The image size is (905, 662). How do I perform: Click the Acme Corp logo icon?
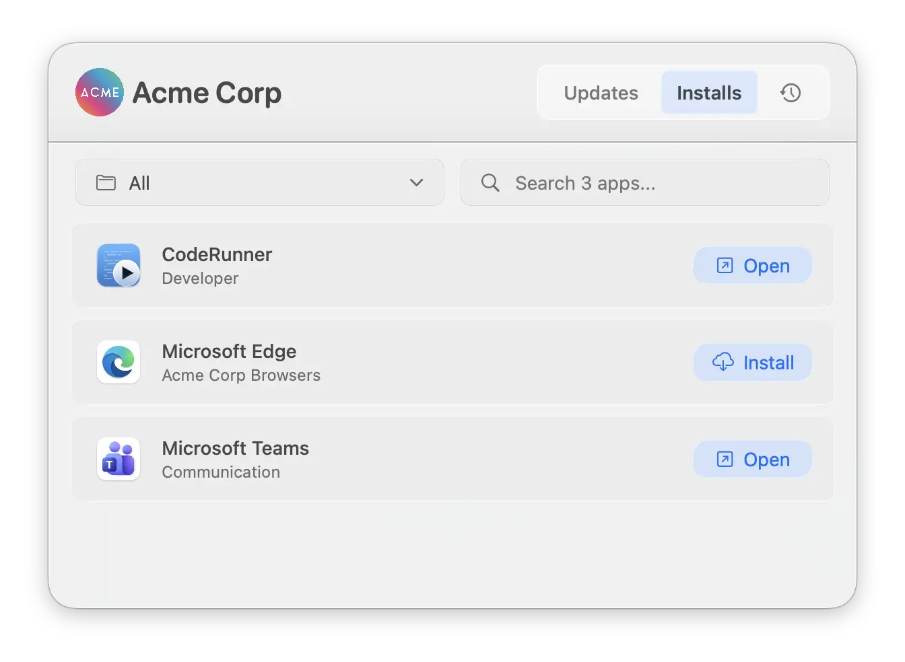pos(100,92)
